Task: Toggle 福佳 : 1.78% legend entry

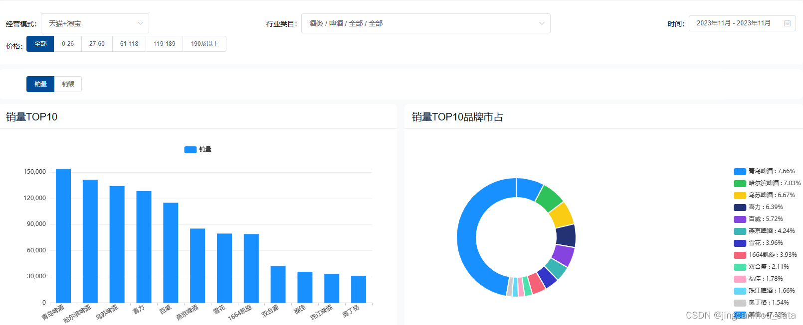Action: [759, 279]
